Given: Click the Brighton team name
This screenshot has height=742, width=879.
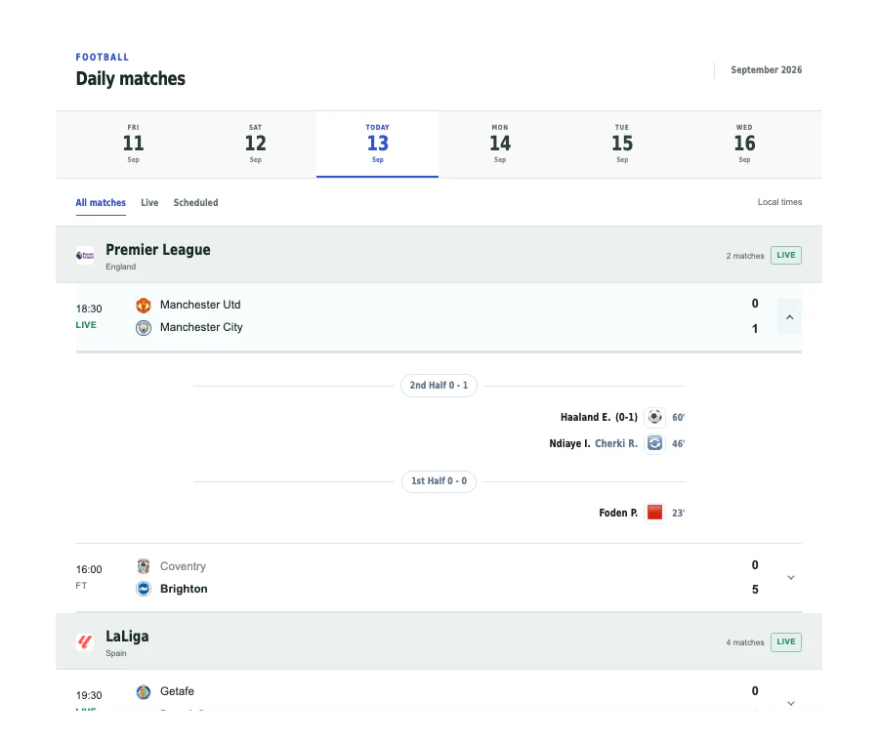Looking at the screenshot, I should [x=184, y=589].
